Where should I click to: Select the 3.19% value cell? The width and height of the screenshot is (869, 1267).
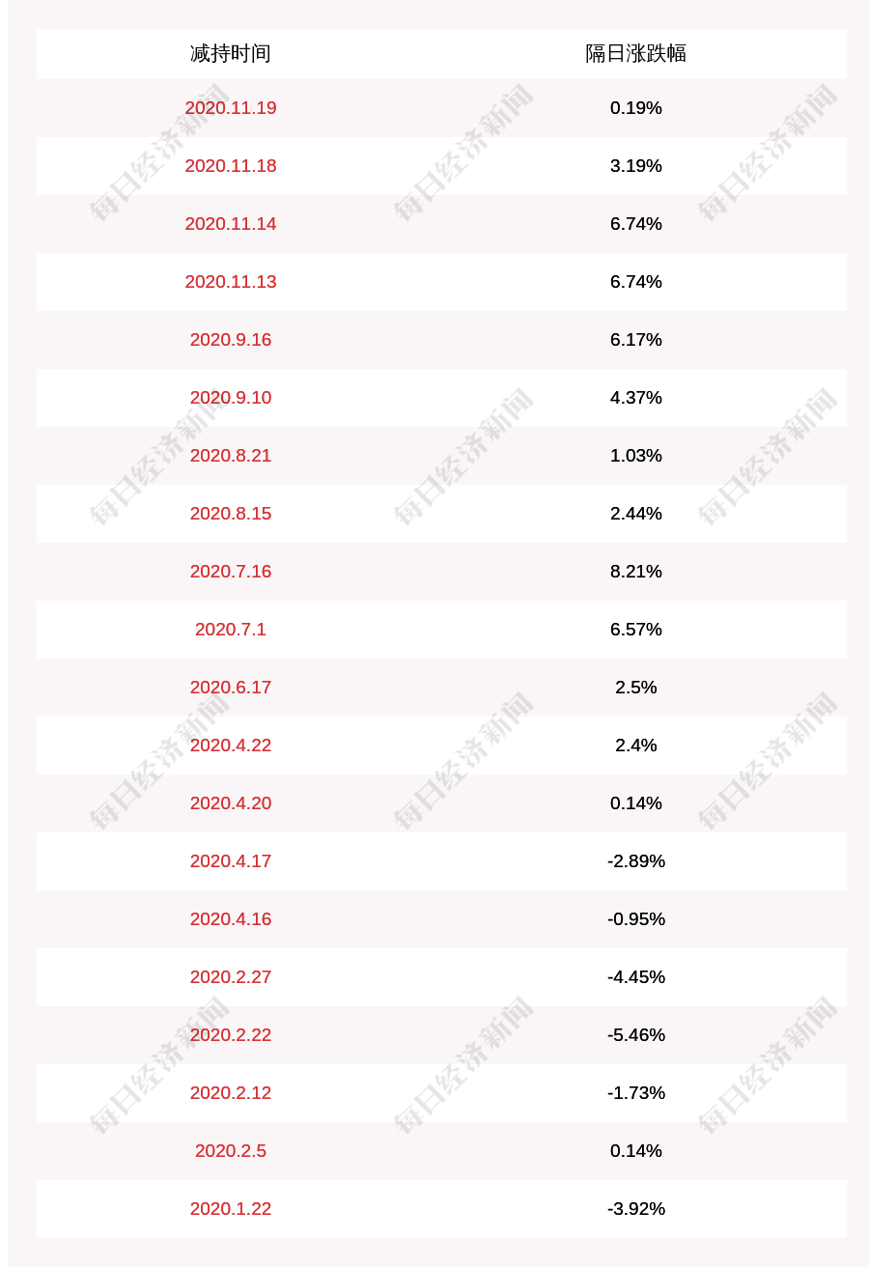(635, 165)
